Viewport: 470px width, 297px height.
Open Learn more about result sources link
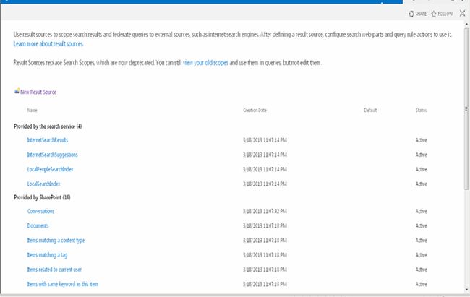(x=48, y=44)
